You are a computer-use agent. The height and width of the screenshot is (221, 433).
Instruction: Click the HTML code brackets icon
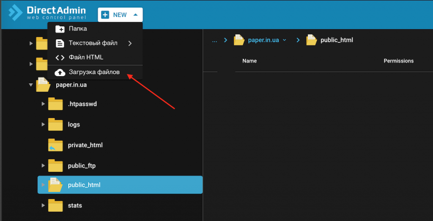pyautogui.click(x=60, y=57)
